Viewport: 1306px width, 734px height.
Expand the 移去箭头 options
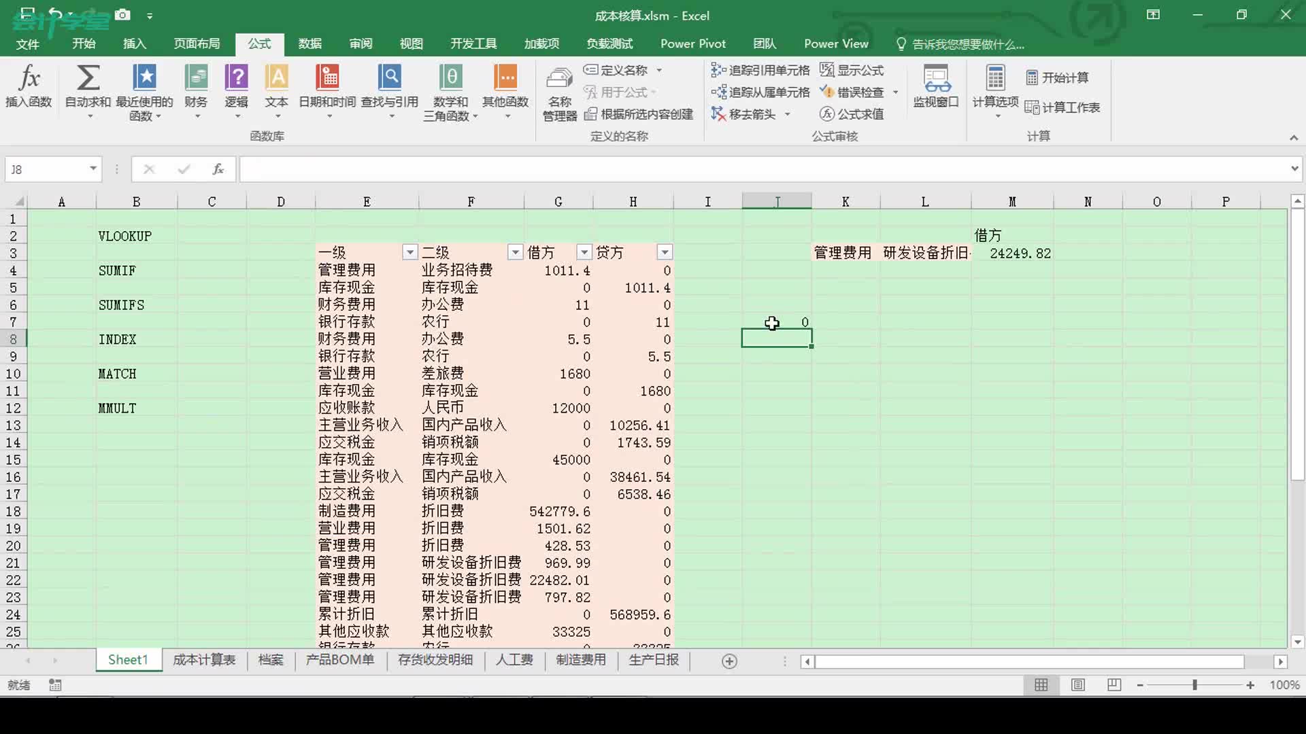788,113
